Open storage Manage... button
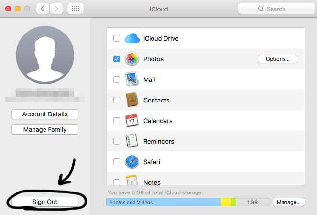Image resolution: width=317 pixels, height=215 pixels. pos(289,202)
